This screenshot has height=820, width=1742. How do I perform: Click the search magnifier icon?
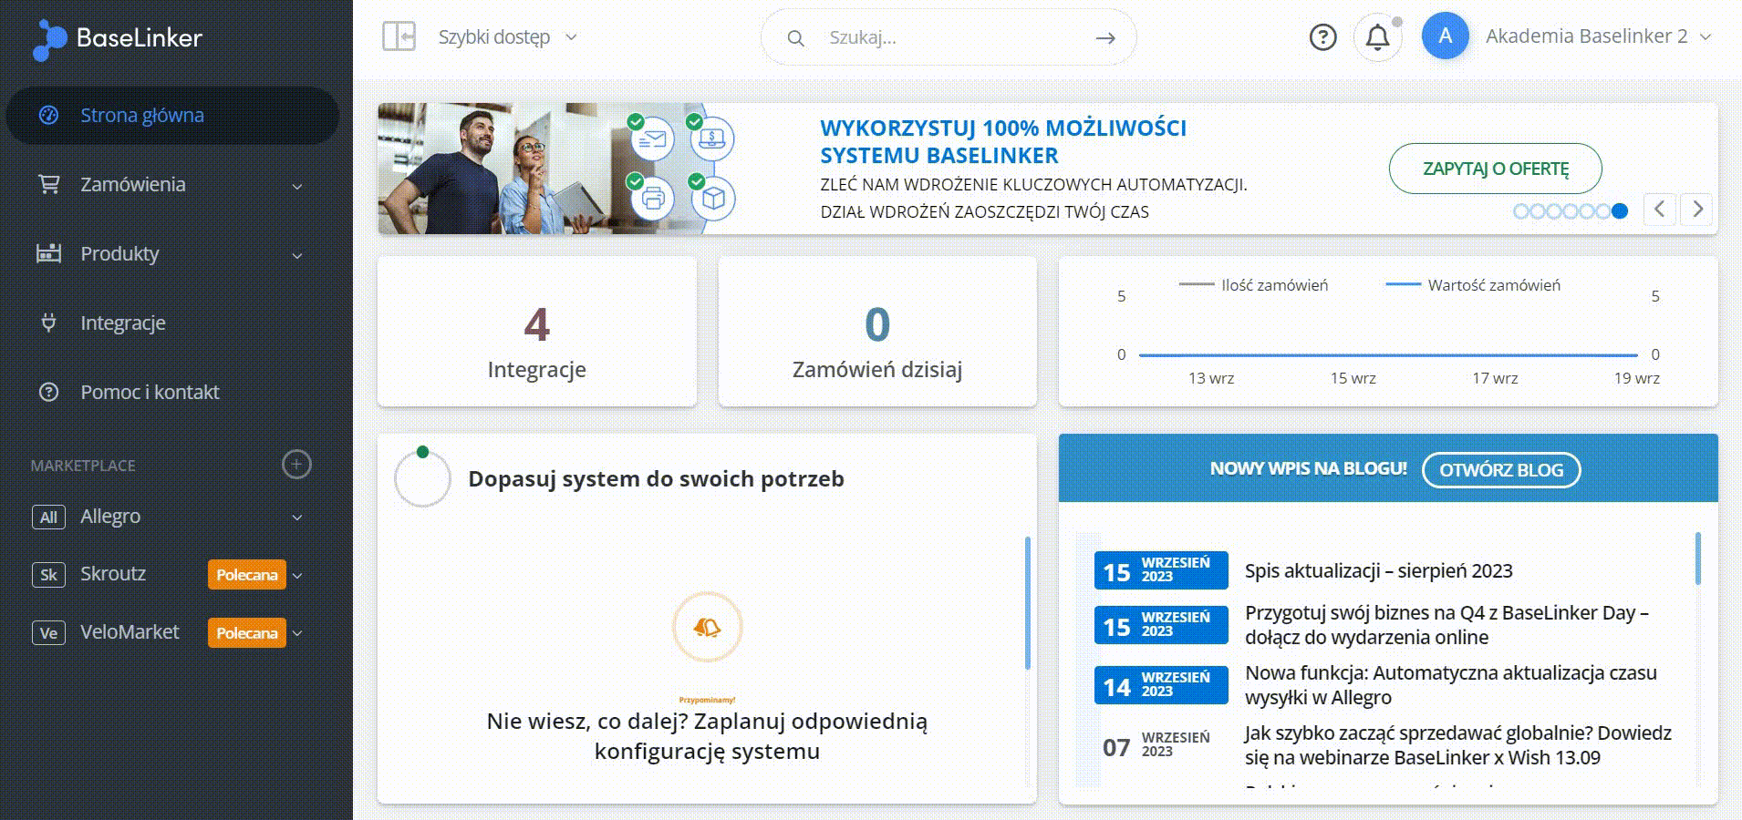coord(795,38)
